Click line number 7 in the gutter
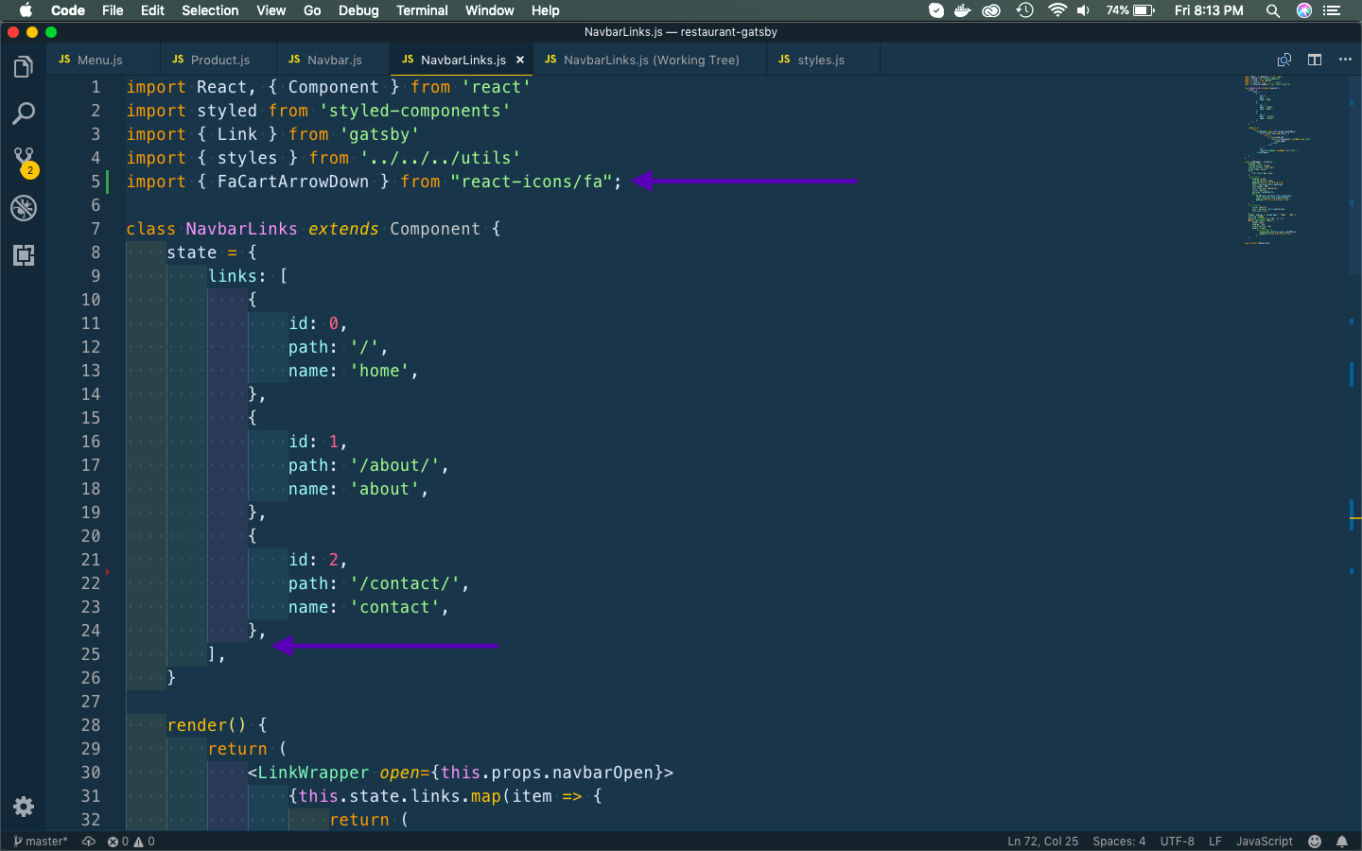This screenshot has width=1362, height=851. coord(96,229)
